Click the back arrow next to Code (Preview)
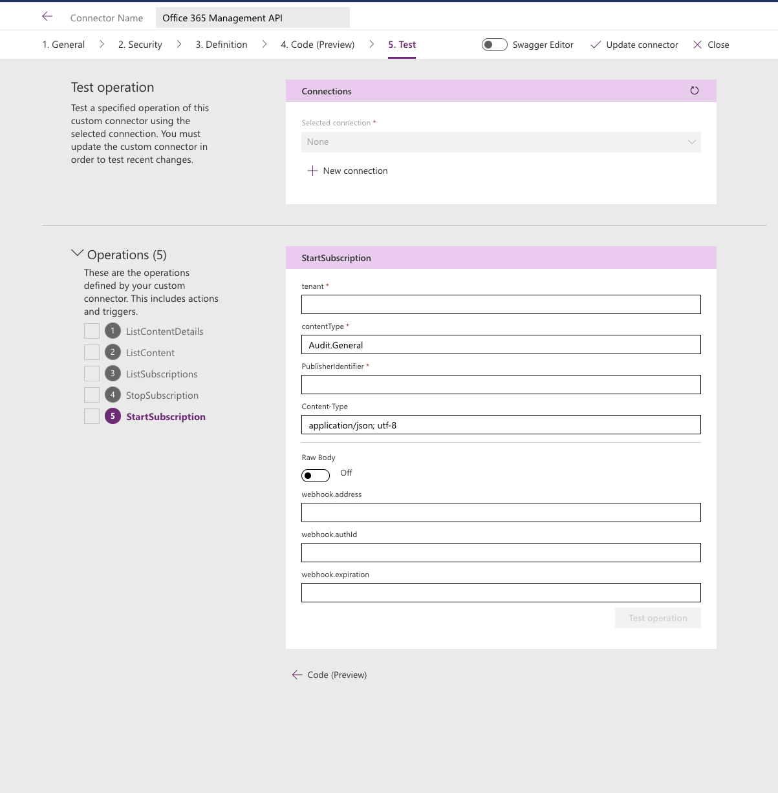 tap(297, 674)
